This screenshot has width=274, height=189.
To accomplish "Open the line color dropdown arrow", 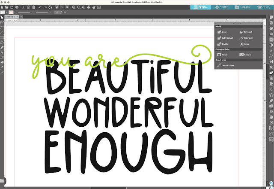I will 15,12.
